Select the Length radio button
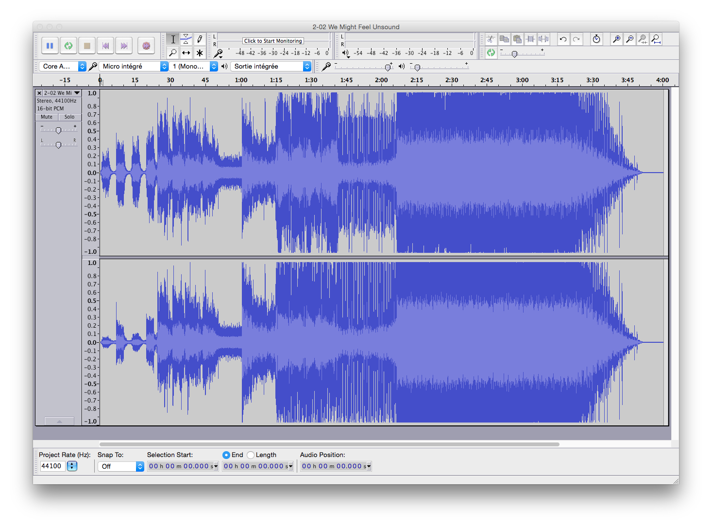The width and height of the screenshot is (712, 529). [251, 455]
